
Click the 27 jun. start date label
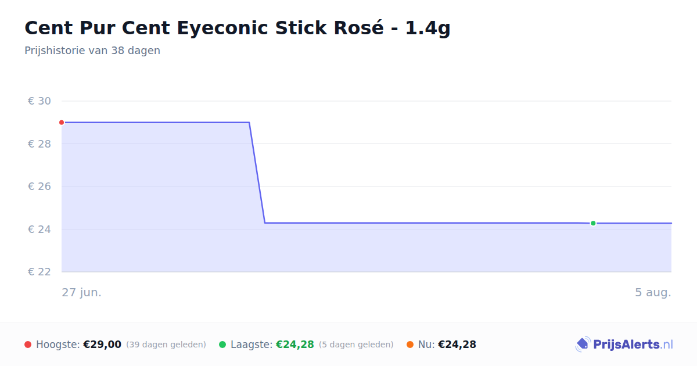(82, 292)
